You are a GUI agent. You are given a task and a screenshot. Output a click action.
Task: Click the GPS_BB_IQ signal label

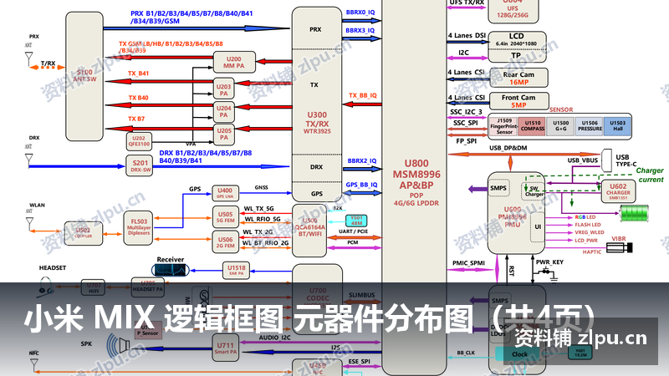[x=361, y=185]
